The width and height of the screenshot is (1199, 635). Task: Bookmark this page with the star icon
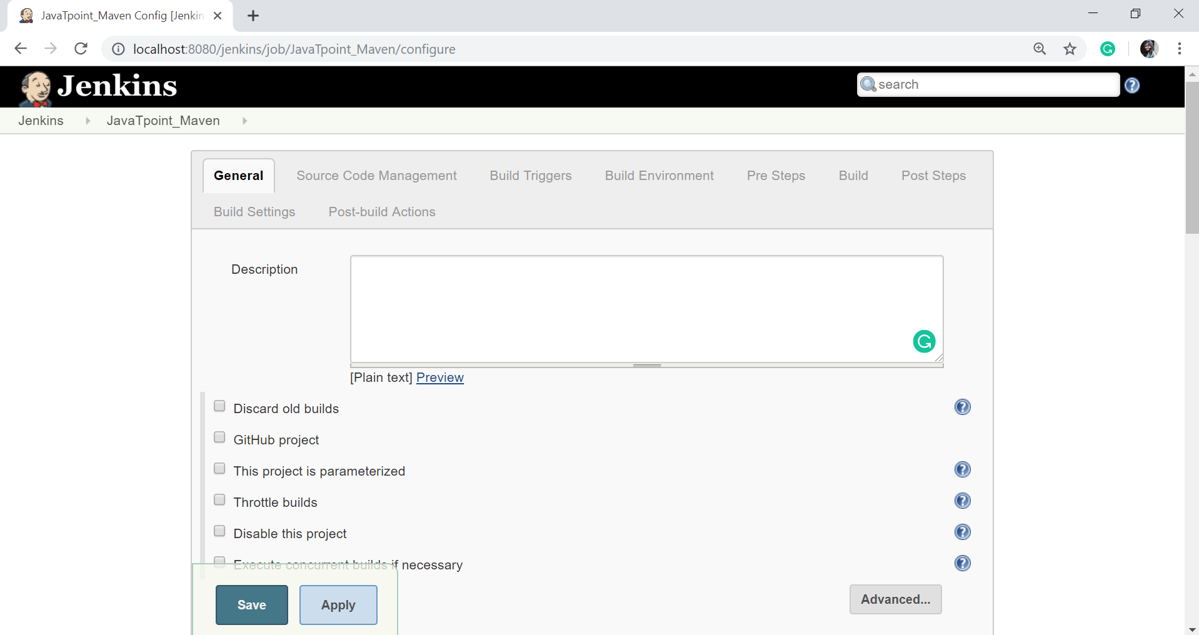click(1070, 49)
